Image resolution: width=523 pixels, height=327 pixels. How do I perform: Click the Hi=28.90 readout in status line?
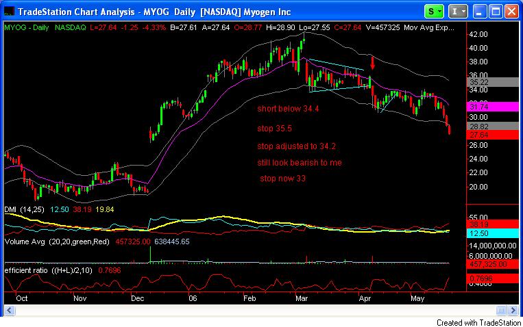[280, 27]
